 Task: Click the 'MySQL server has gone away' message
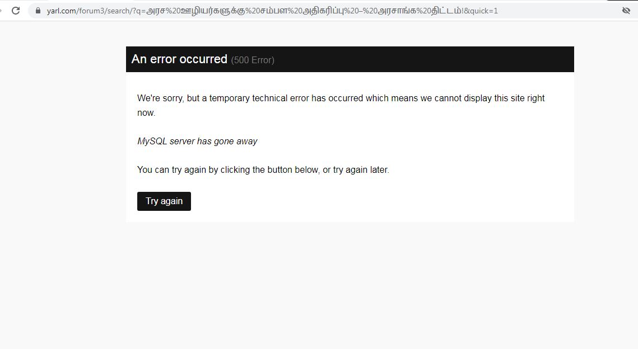(x=197, y=141)
